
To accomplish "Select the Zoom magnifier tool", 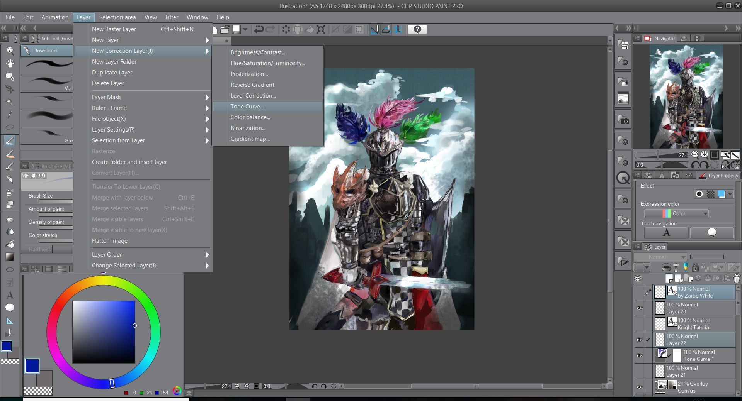I will 10,51.
